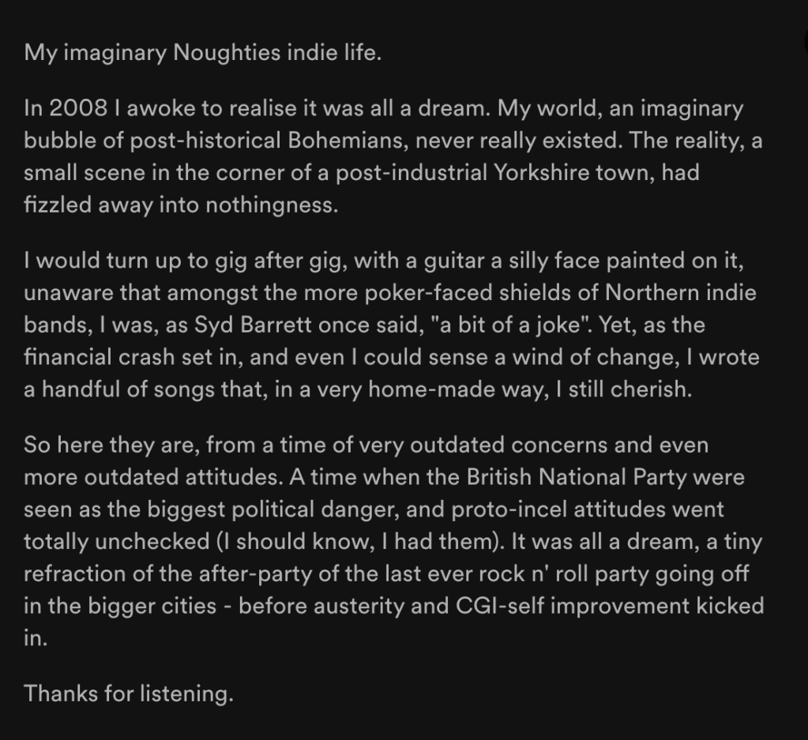Viewport: 808px width, 740px height.
Task: Click the text 'So here they are'
Action: click(111, 445)
